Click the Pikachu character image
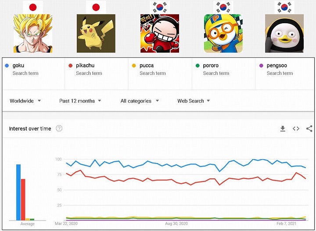The width and height of the screenshot is (316, 231). tap(96, 33)
